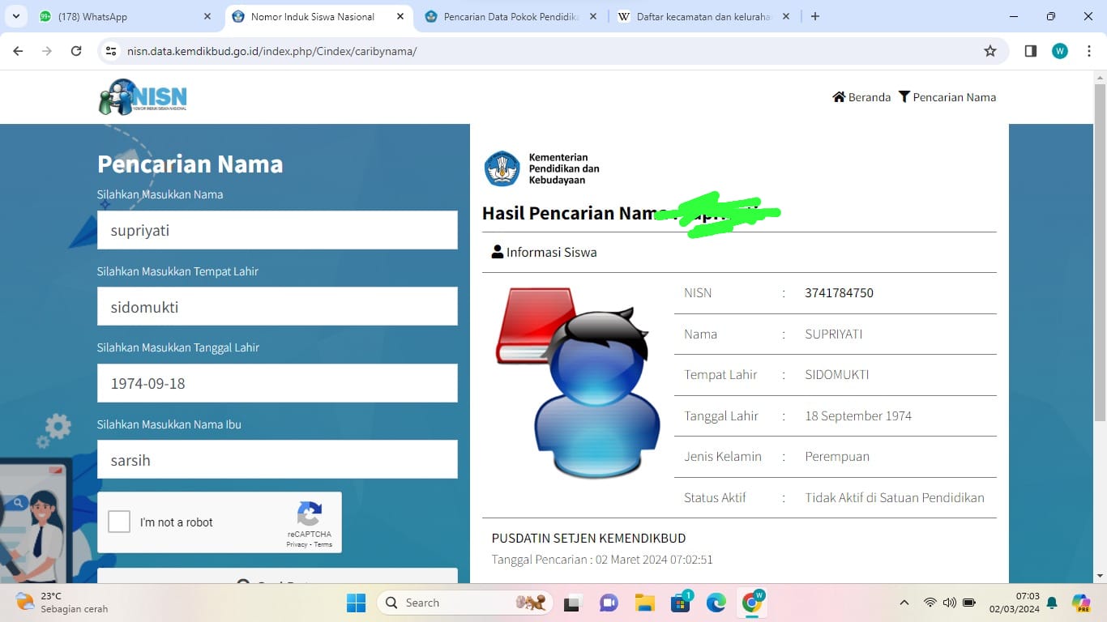This screenshot has width=1107, height=622.
Task: Click the Windows Start button
Action: click(356, 603)
